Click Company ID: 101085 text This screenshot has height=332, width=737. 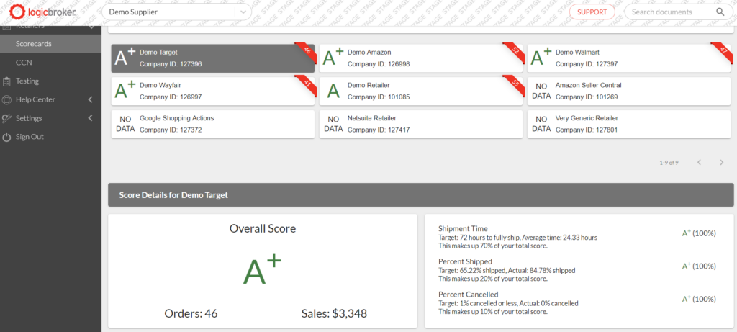click(379, 97)
